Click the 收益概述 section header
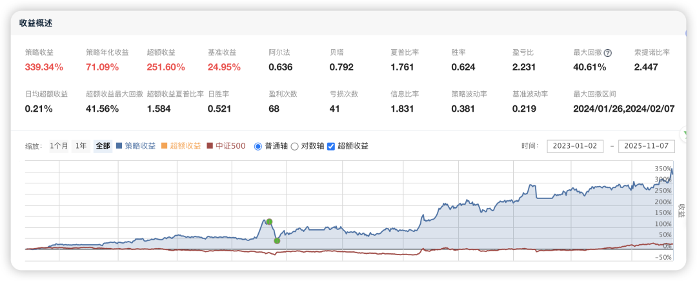 [x=35, y=23]
